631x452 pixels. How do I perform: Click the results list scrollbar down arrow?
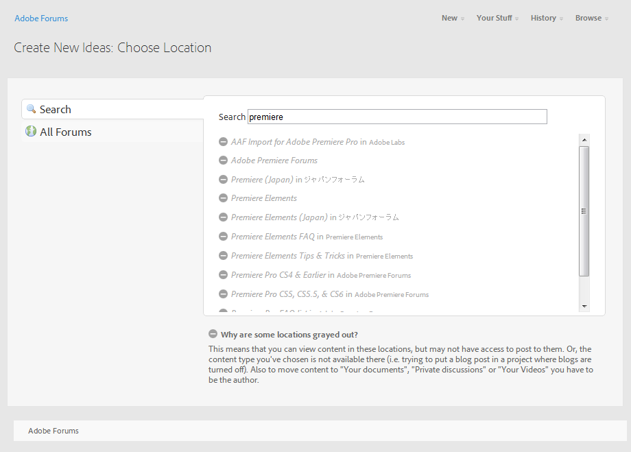click(x=584, y=307)
